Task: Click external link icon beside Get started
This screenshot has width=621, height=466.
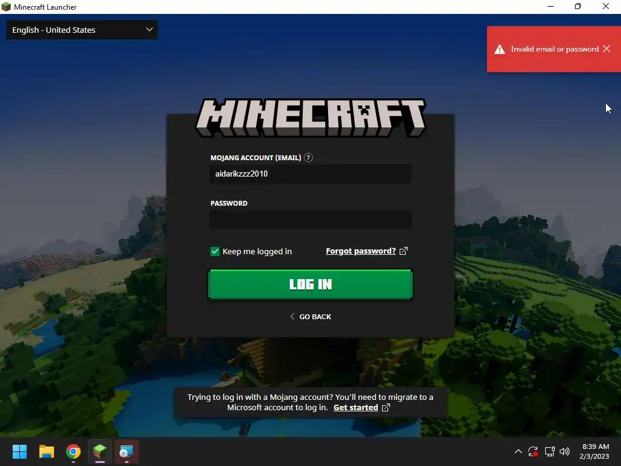Action: click(386, 407)
